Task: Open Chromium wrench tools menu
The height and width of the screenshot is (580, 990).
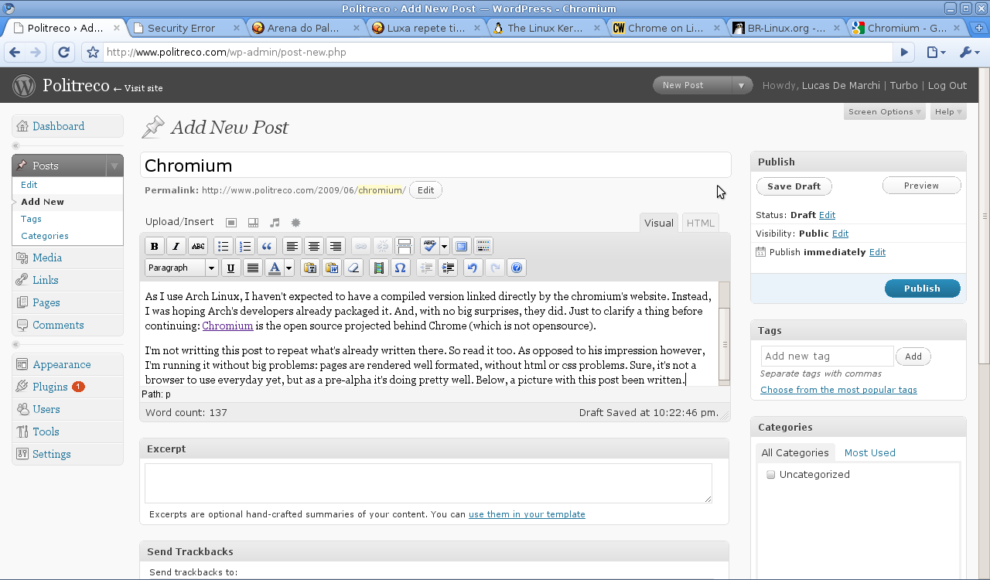Action: (x=969, y=53)
